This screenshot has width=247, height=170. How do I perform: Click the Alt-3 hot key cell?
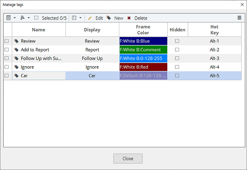(214, 58)
